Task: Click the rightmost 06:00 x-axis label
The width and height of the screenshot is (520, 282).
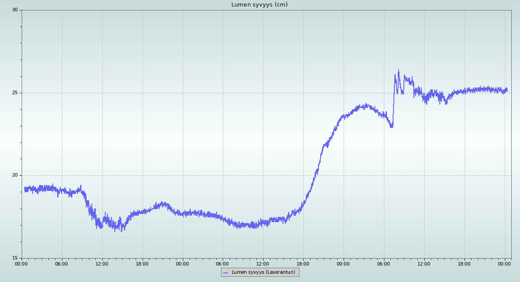Action: tap(383, 263)
